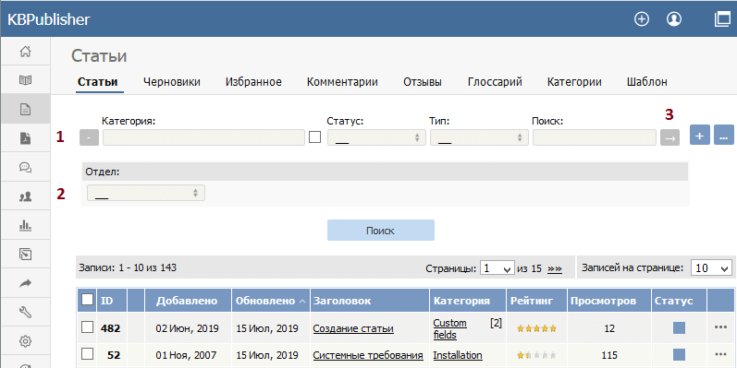Open the feedback chat bubbles icon
Viewport: 737px width, 368px height.
point(25,167)
